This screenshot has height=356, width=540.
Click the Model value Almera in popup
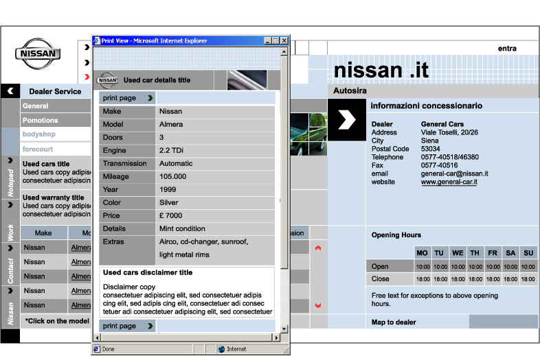tap(171, 124)
